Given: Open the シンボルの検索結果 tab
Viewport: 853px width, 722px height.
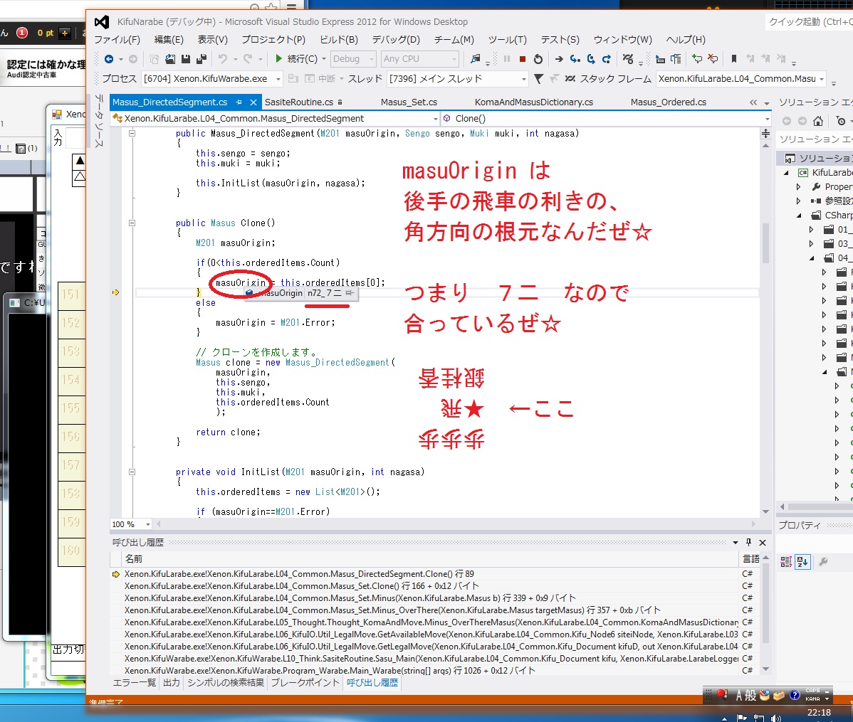Looking at the screenshot, I should tap(226, 682).
